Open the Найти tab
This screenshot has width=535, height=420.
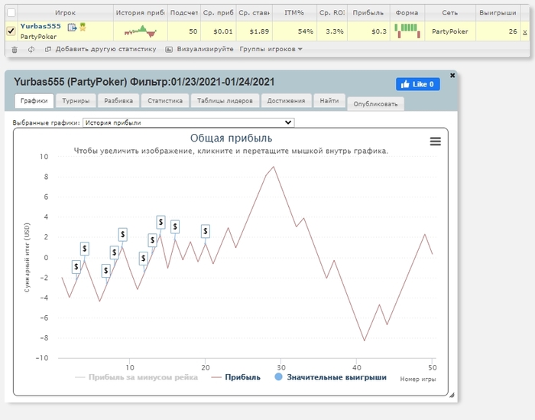coord(329,101)
